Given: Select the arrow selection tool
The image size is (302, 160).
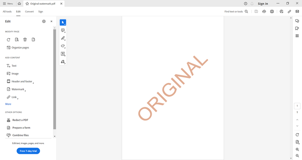Looking at the screenshot, I should click(63, 22).
